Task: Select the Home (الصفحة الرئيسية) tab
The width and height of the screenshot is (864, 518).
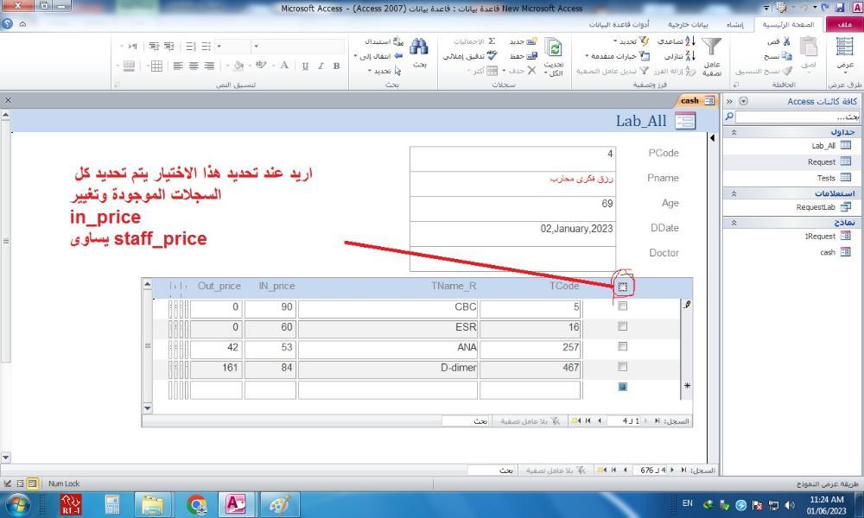Action: (x=788, y=25)
